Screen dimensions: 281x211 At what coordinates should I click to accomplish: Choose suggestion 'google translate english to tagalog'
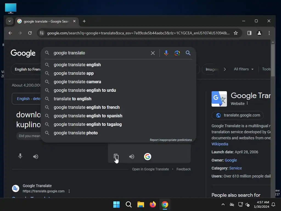(x=118, y=124)
